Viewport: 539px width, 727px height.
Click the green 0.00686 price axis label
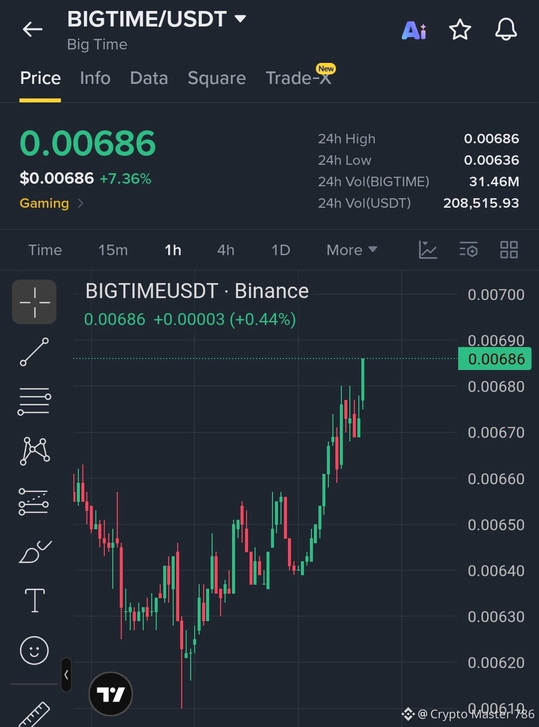[495, 359]
